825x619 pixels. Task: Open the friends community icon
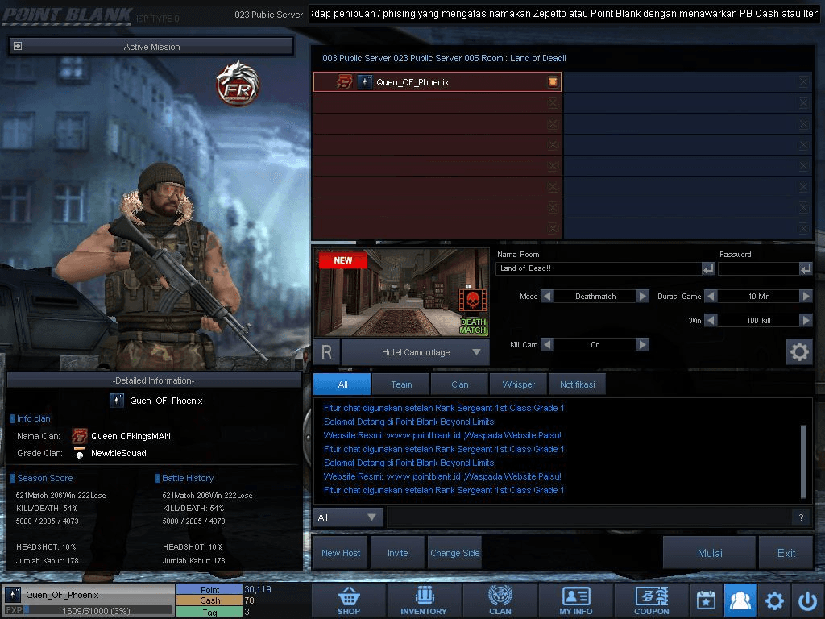click(x=740, y=600)
